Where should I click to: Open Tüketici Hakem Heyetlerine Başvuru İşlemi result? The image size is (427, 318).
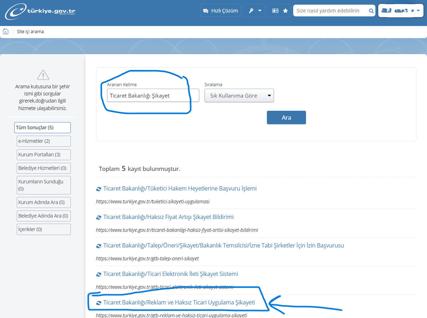180,188
